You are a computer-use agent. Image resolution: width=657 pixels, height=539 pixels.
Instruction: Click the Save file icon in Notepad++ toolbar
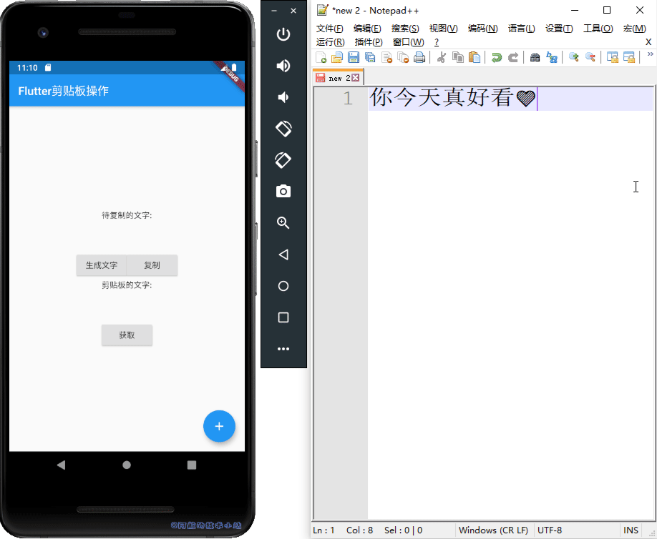coord(354,58)
